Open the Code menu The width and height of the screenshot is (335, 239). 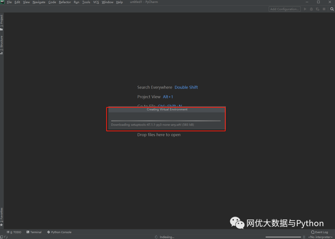(x=52, y=2)
